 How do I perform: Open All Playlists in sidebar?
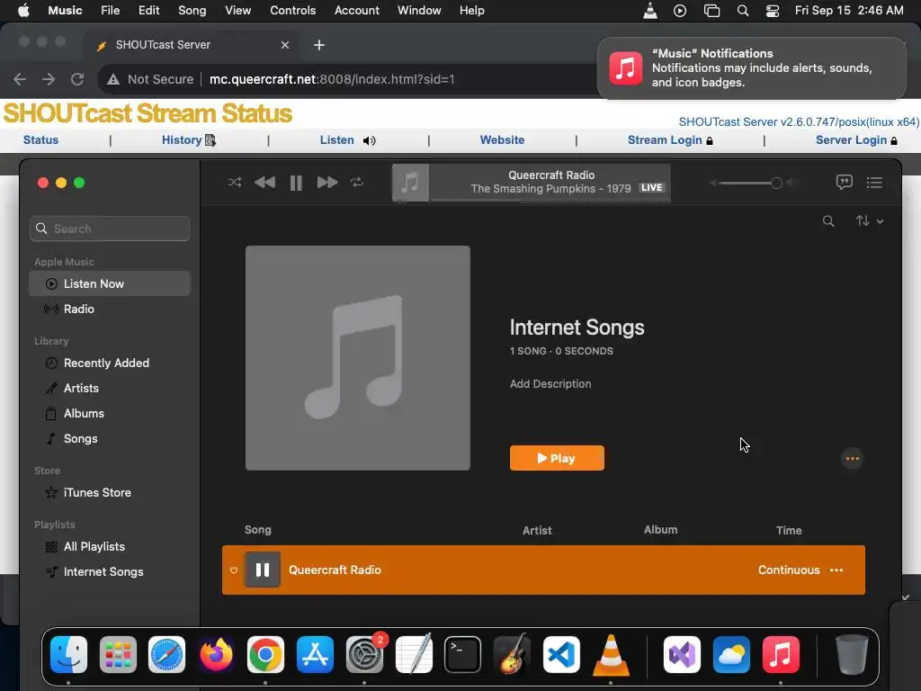pos(110,547)
